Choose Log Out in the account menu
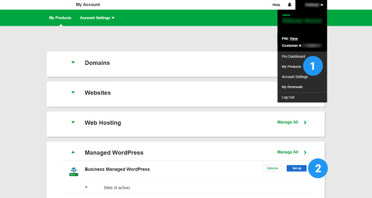Viewport: 372px width, 198px height. [288, 98]
